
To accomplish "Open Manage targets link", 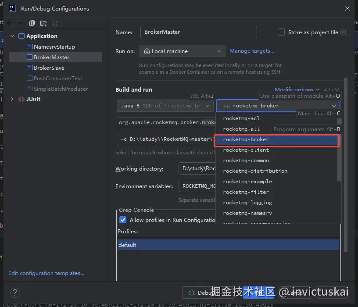I will point(252,51).
